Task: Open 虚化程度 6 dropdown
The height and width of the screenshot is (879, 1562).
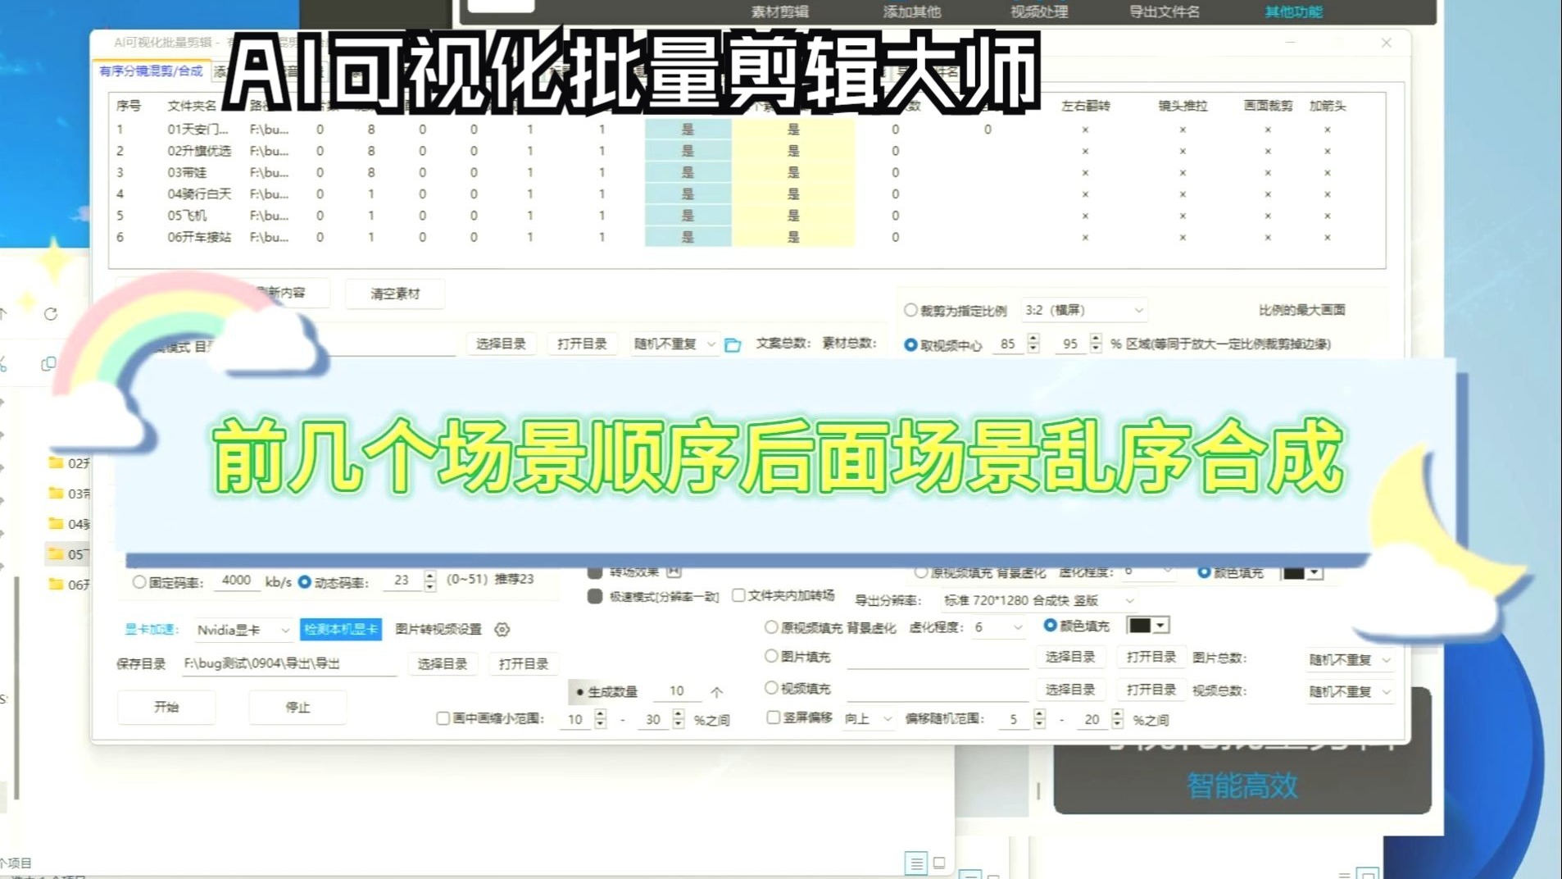Action: pos(999,627)
